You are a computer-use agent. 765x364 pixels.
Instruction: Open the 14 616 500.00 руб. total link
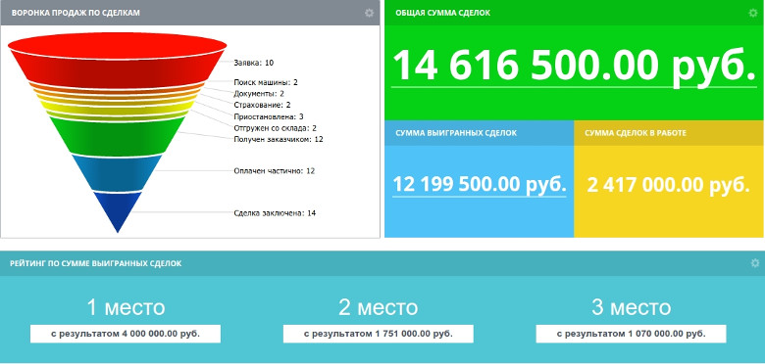574,66
